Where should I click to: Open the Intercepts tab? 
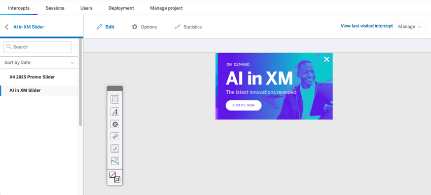click(19, 8)
